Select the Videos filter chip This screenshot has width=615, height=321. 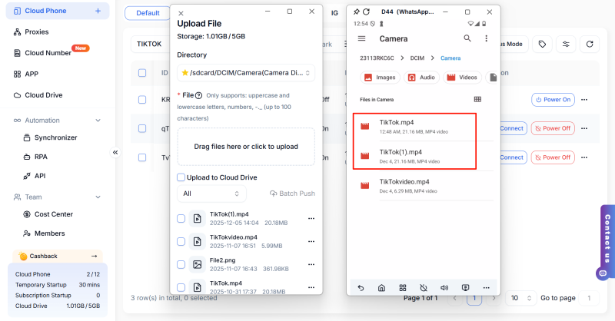[x=460, y=77]
